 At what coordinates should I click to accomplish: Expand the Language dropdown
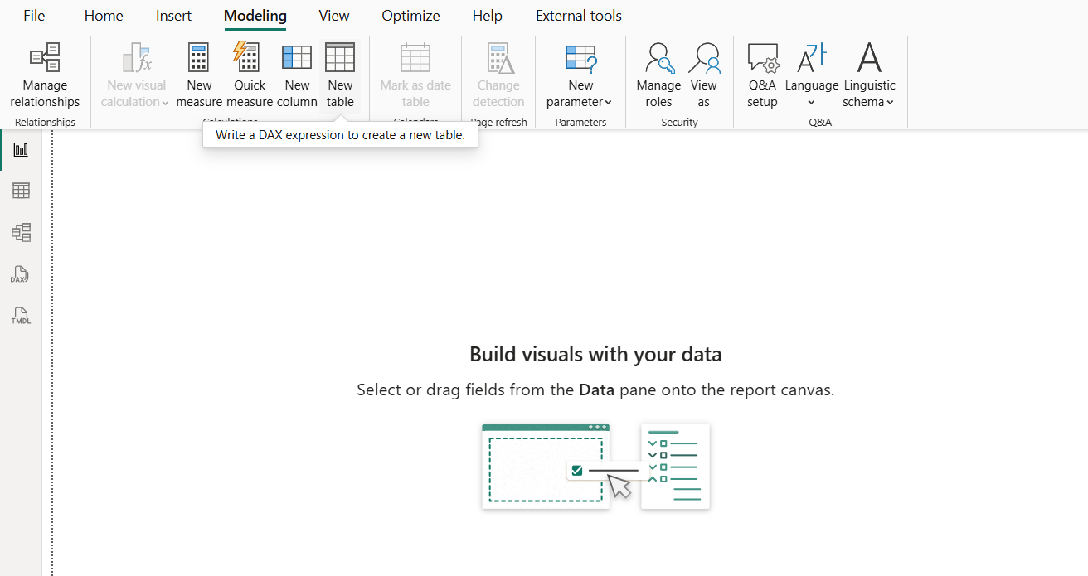(x=811, y=93)
